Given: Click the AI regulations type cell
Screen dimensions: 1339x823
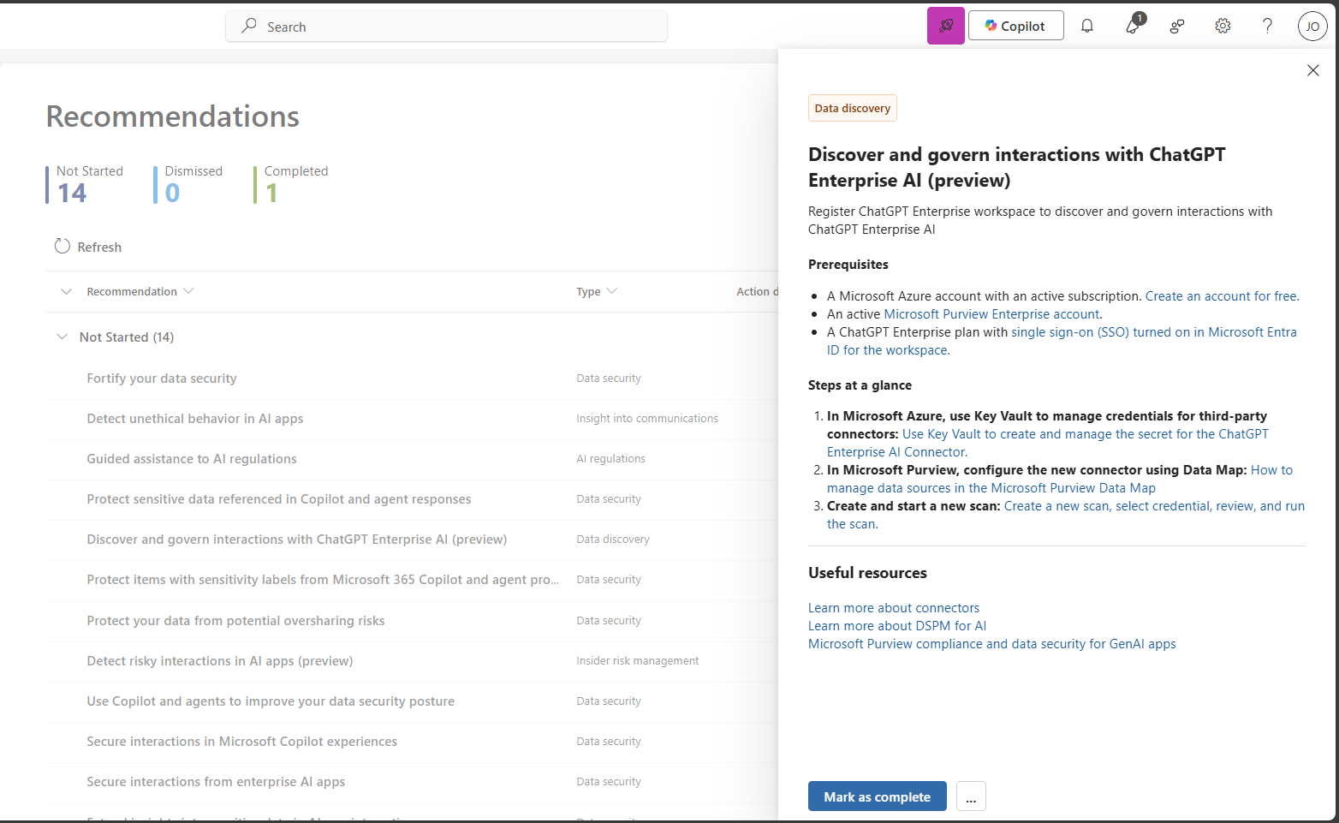Looking at the screenshot, I should point(611,458).
